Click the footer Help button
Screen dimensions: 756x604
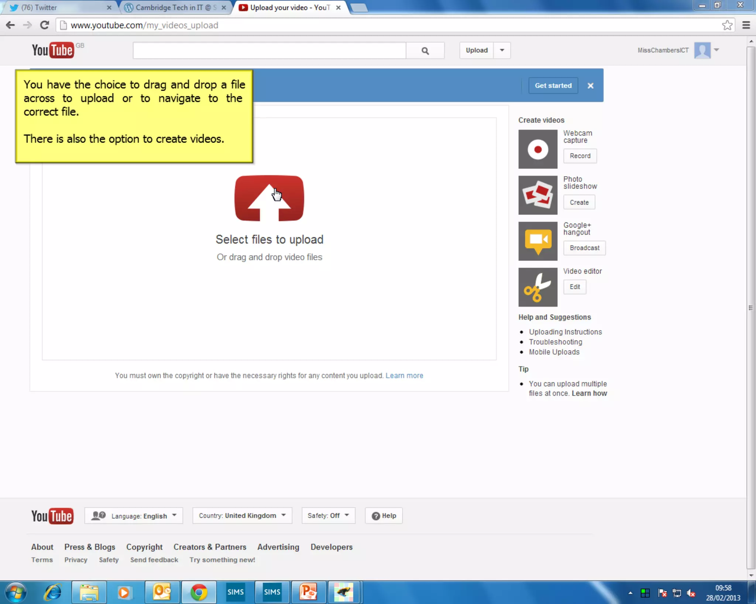pyautogui.click(x=384, y=516)
